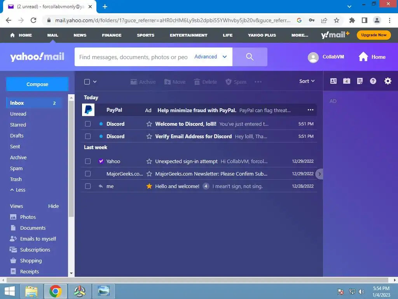This screenshot has width=398, height=299.
Task: Open the password key icon in address bar
Action: coord(312,20)
